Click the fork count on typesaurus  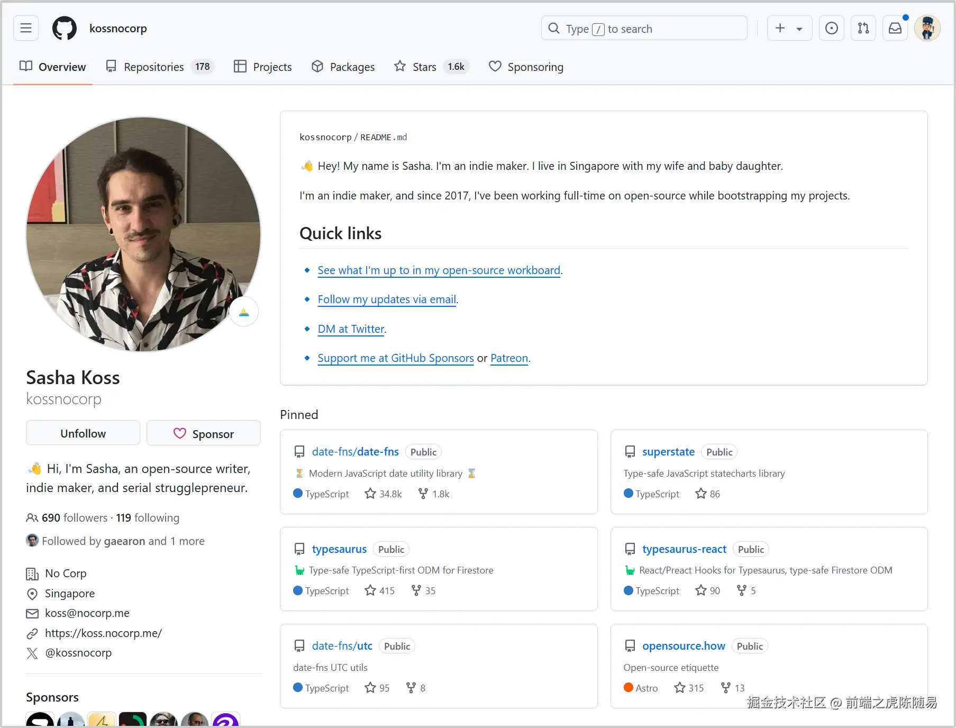point(424,590)
